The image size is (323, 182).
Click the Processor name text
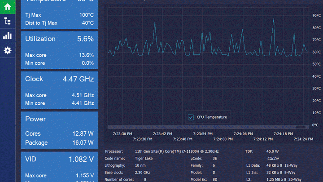click(x=177, y=151)
